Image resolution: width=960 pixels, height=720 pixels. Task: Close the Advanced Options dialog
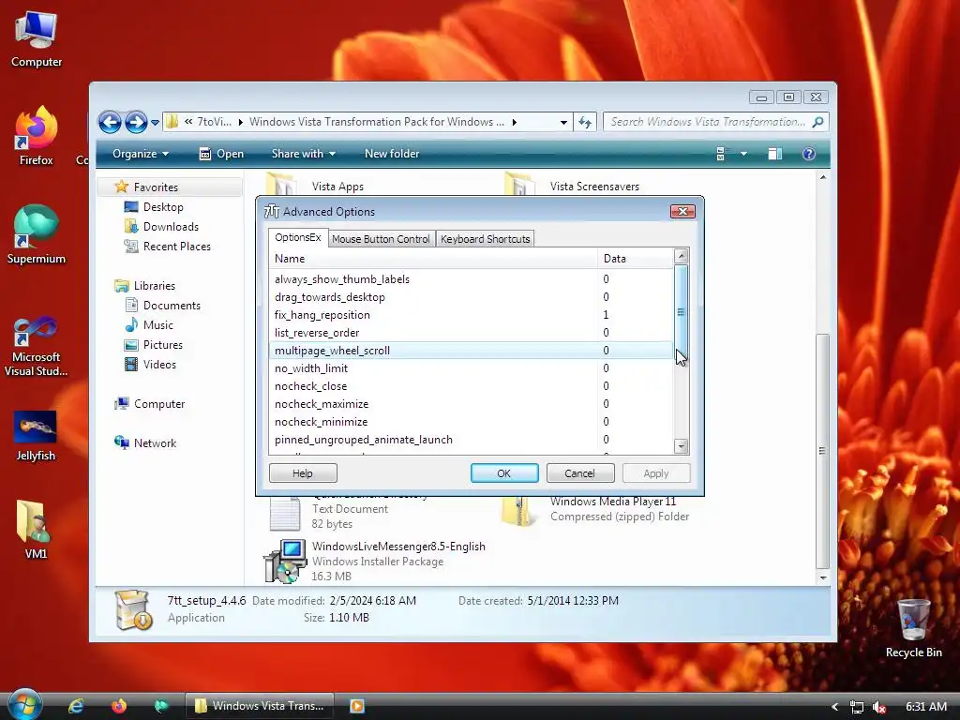point(682,211)
